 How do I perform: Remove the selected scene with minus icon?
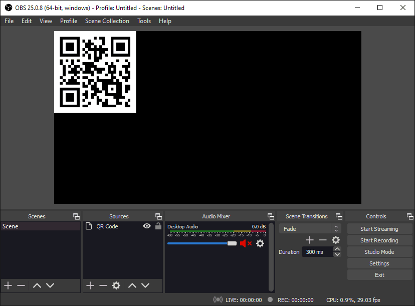tap(21, 285)
